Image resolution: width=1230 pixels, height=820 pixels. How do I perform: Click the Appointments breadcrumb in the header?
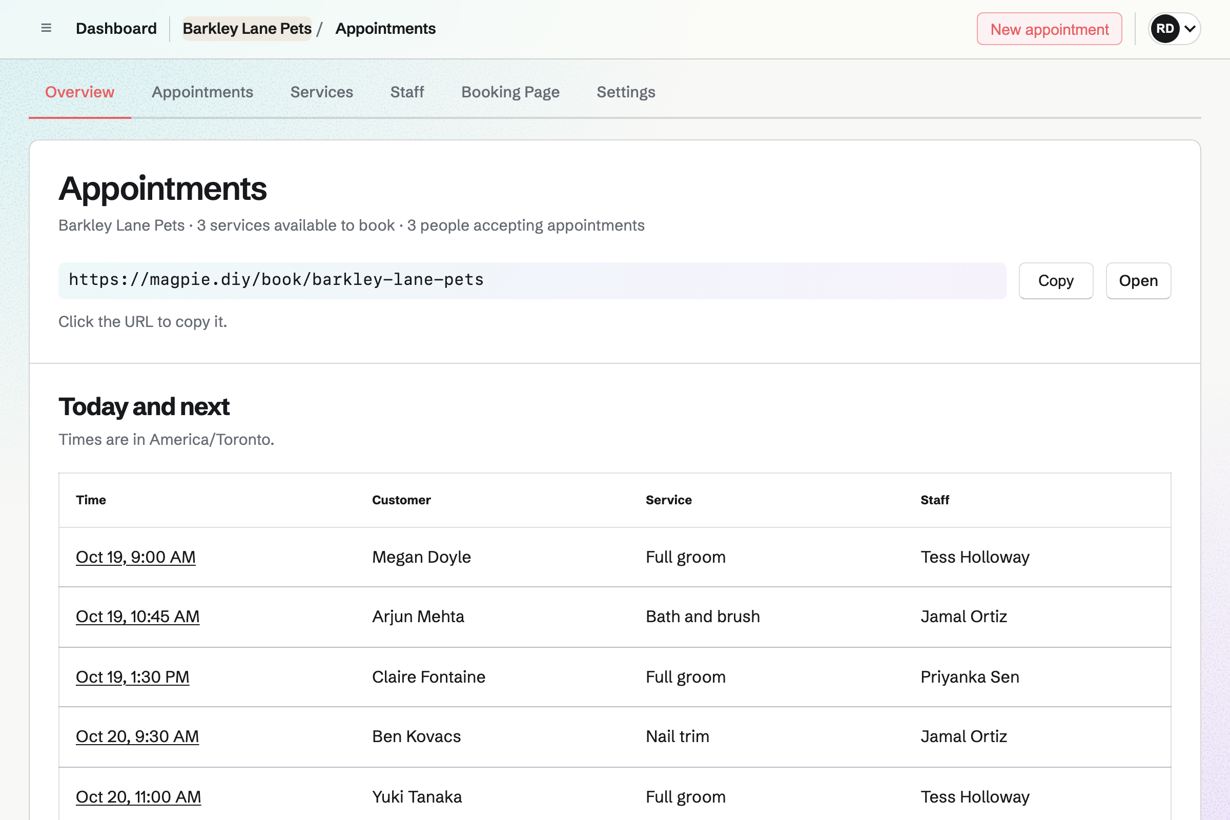click(385, 28)
